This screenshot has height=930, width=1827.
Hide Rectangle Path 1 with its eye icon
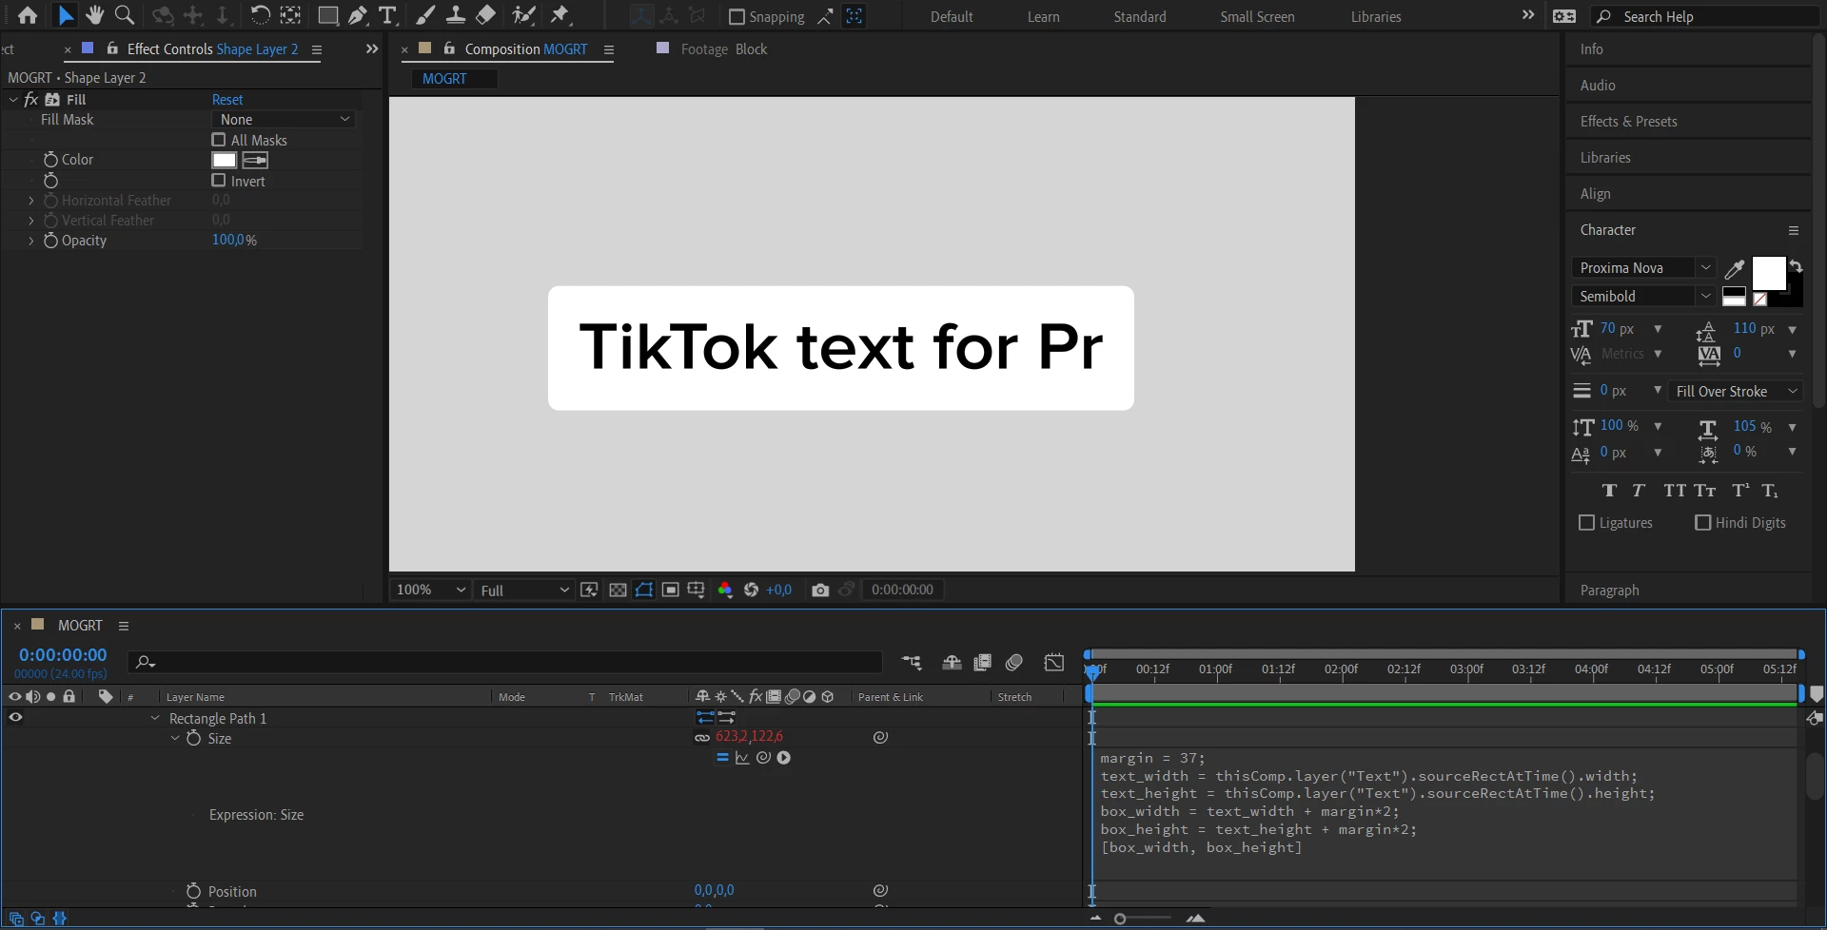coord(15,718)
